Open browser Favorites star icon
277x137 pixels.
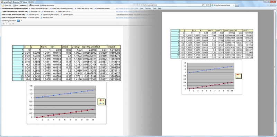(x=271, y=5)
